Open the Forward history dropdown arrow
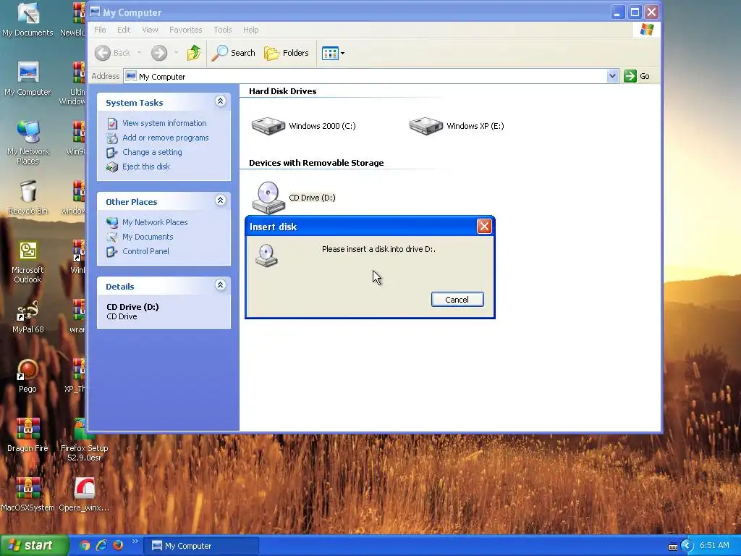 [x=177, y=53]
